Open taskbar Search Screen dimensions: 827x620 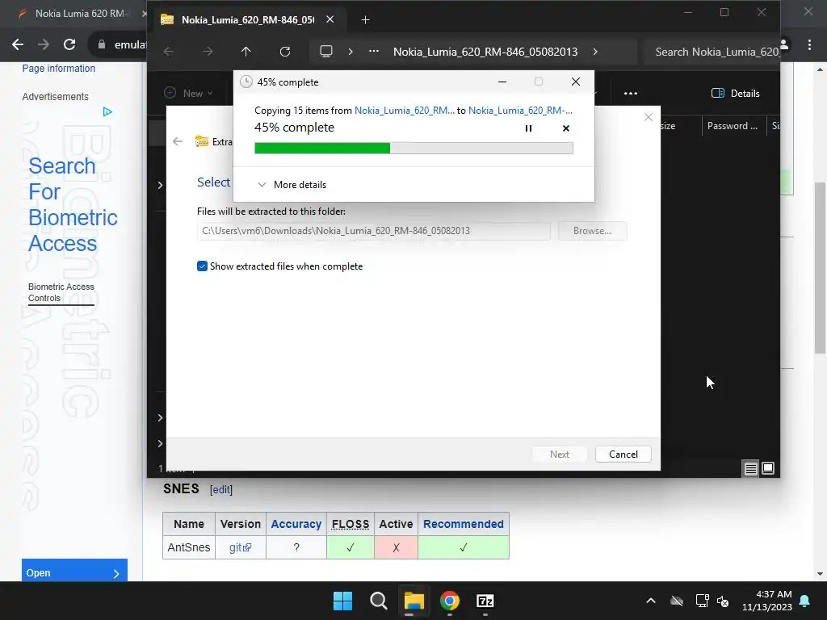coord(378,601)
